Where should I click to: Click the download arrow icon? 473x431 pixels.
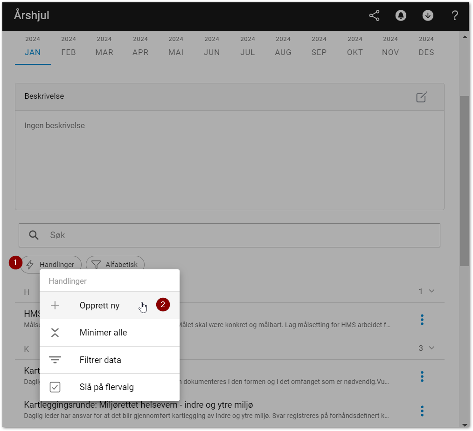428,15
